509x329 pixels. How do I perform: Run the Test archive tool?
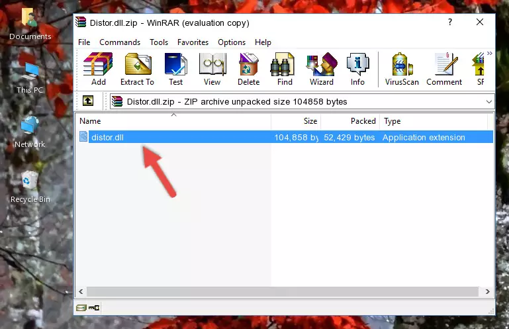tap(175, 70)
